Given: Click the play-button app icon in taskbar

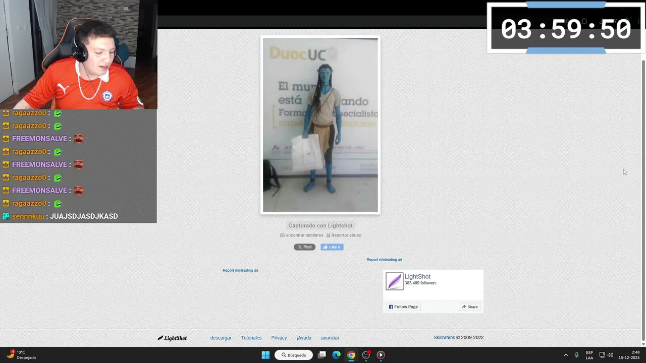Looking at the screenshot, I should [x=381, y=355].
